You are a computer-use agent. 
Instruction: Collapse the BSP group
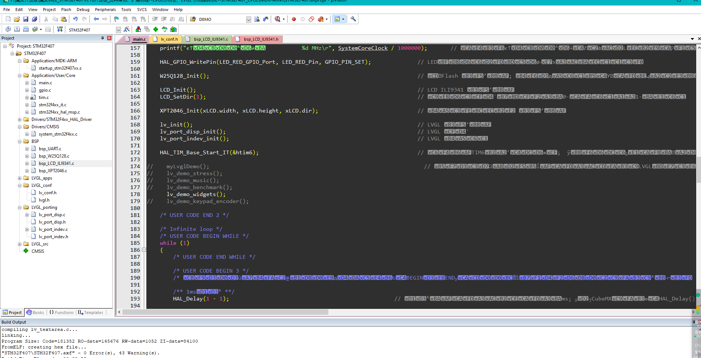20,141
